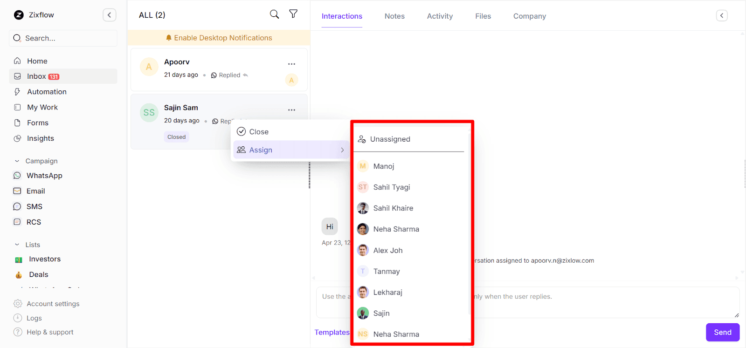746x348 pixels.
Task: Open the three-dot menu on Sajin Sam's conversation
Action: (291, 110)
